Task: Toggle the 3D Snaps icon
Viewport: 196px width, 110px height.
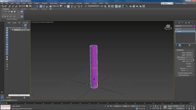Action: (72, 6)
